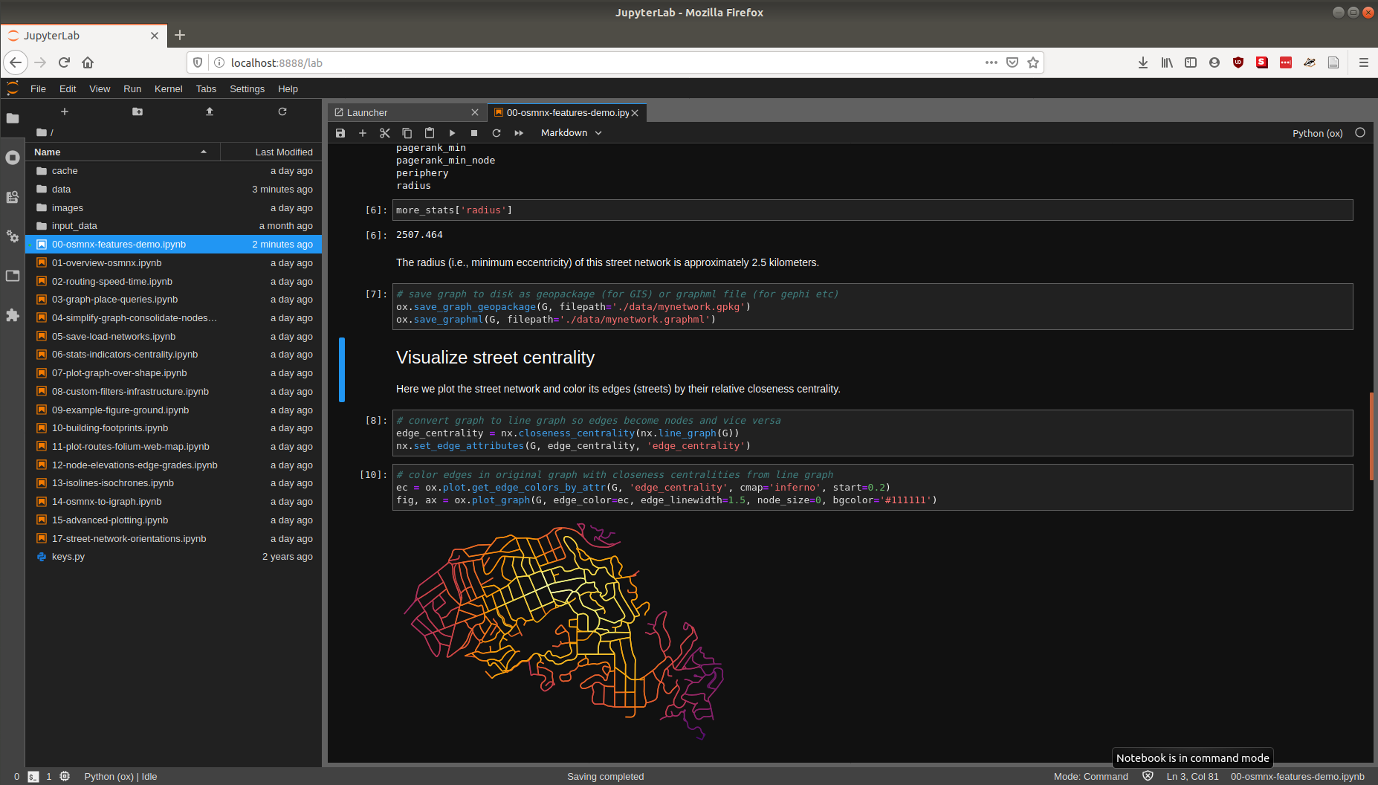Interrupt the kernel with the stop icon

pos(474,133)
